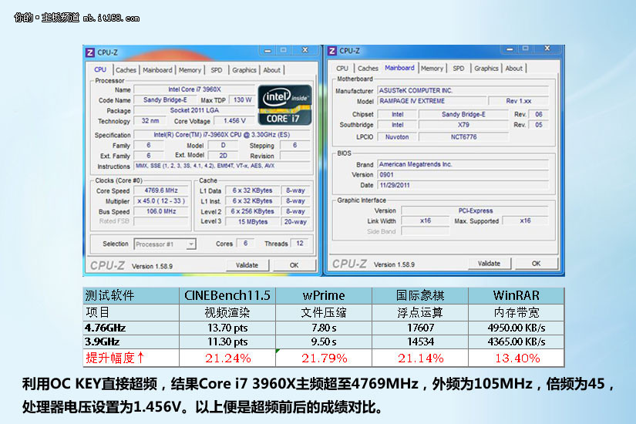This screenshot has width=636, height=424.
Task: Open the Memory tab in left CPU-Z window
Action: click(190, 70)
